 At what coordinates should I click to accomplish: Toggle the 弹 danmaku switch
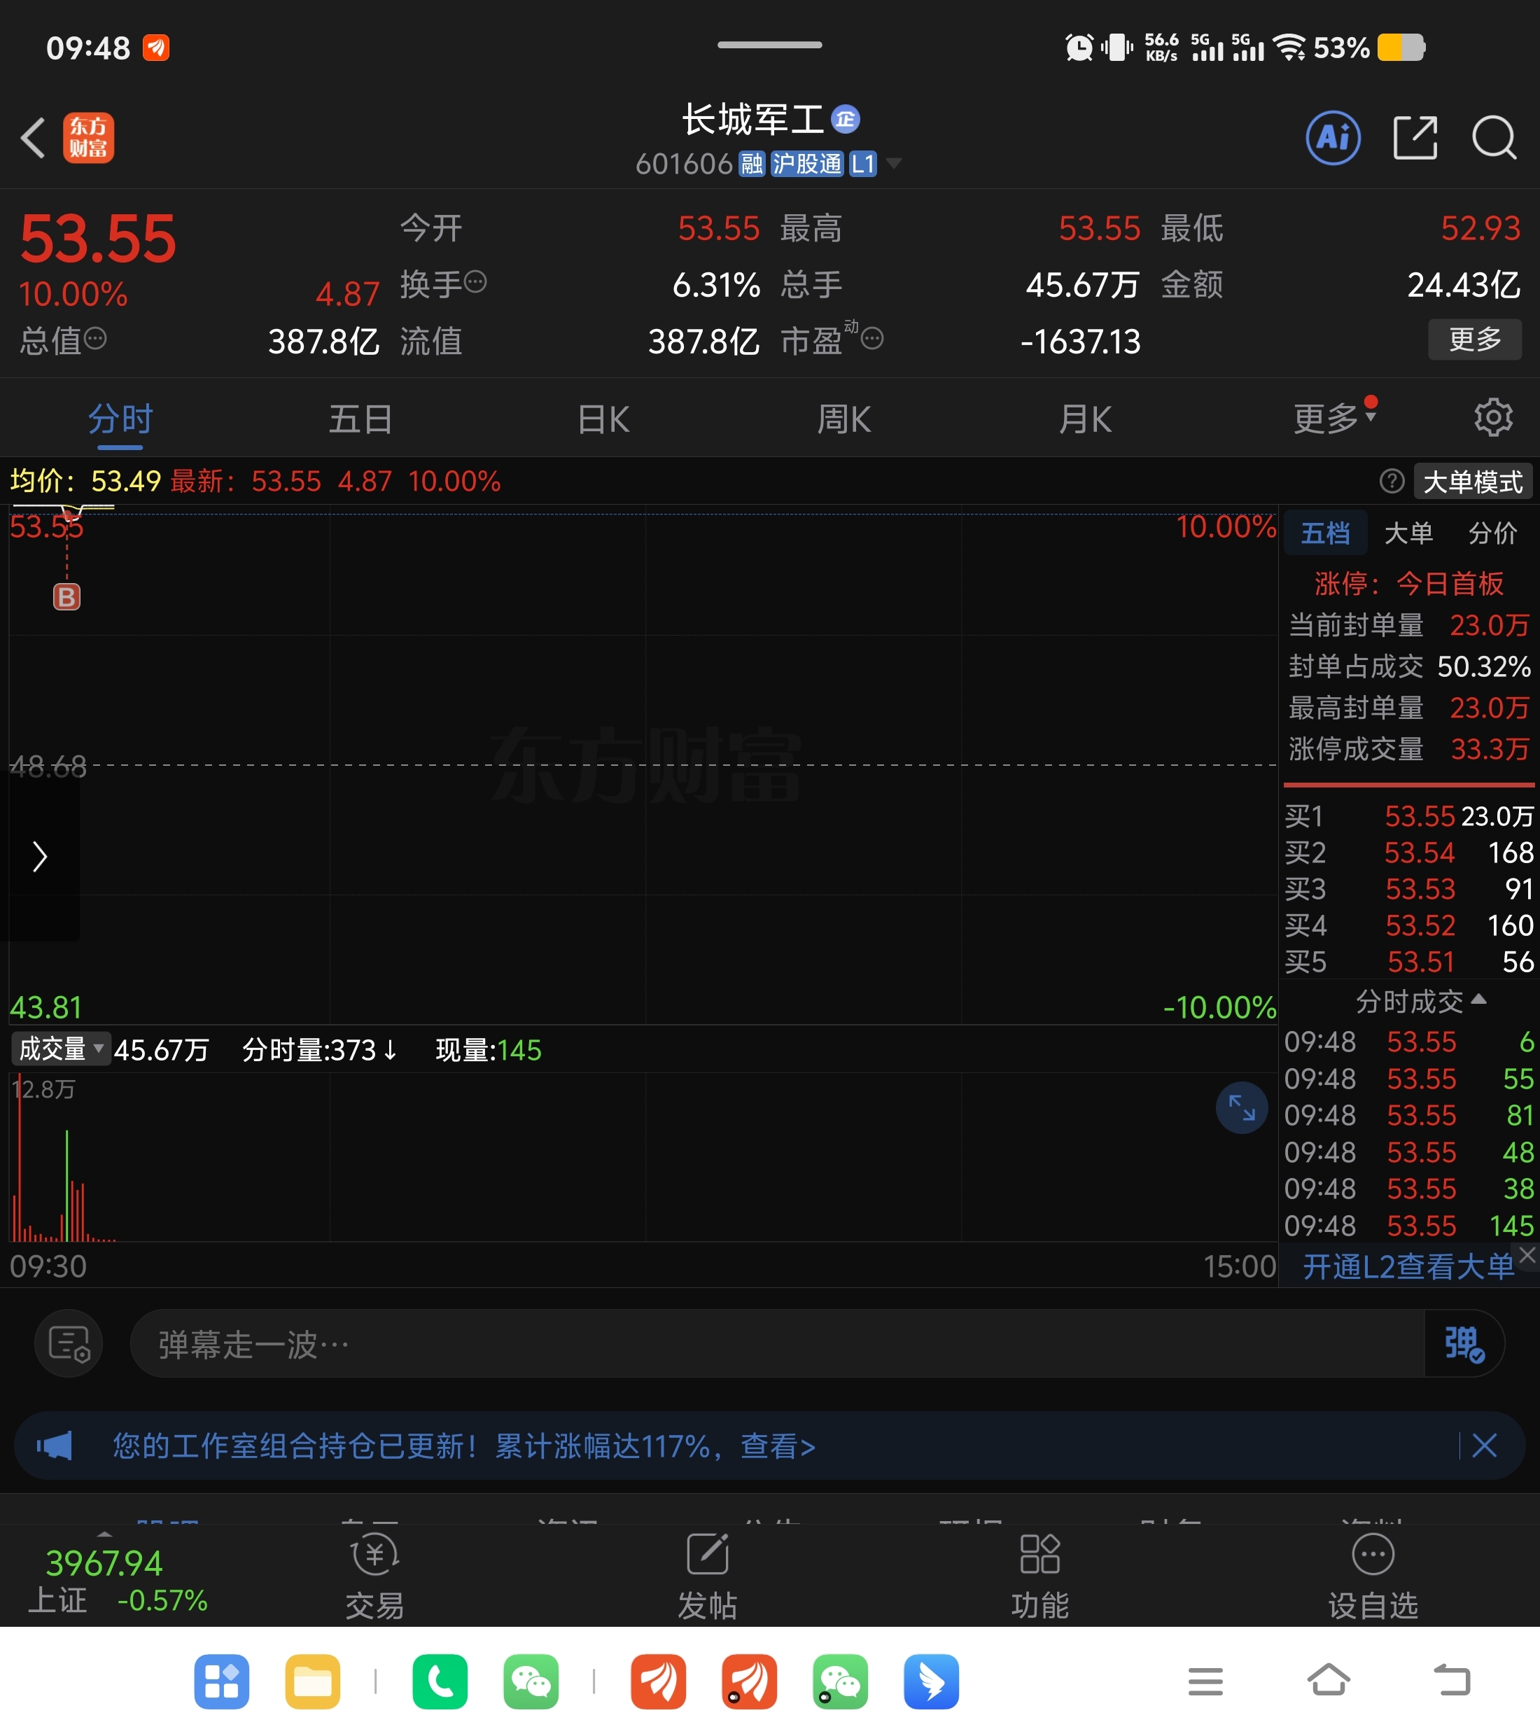(1464, 1343)
